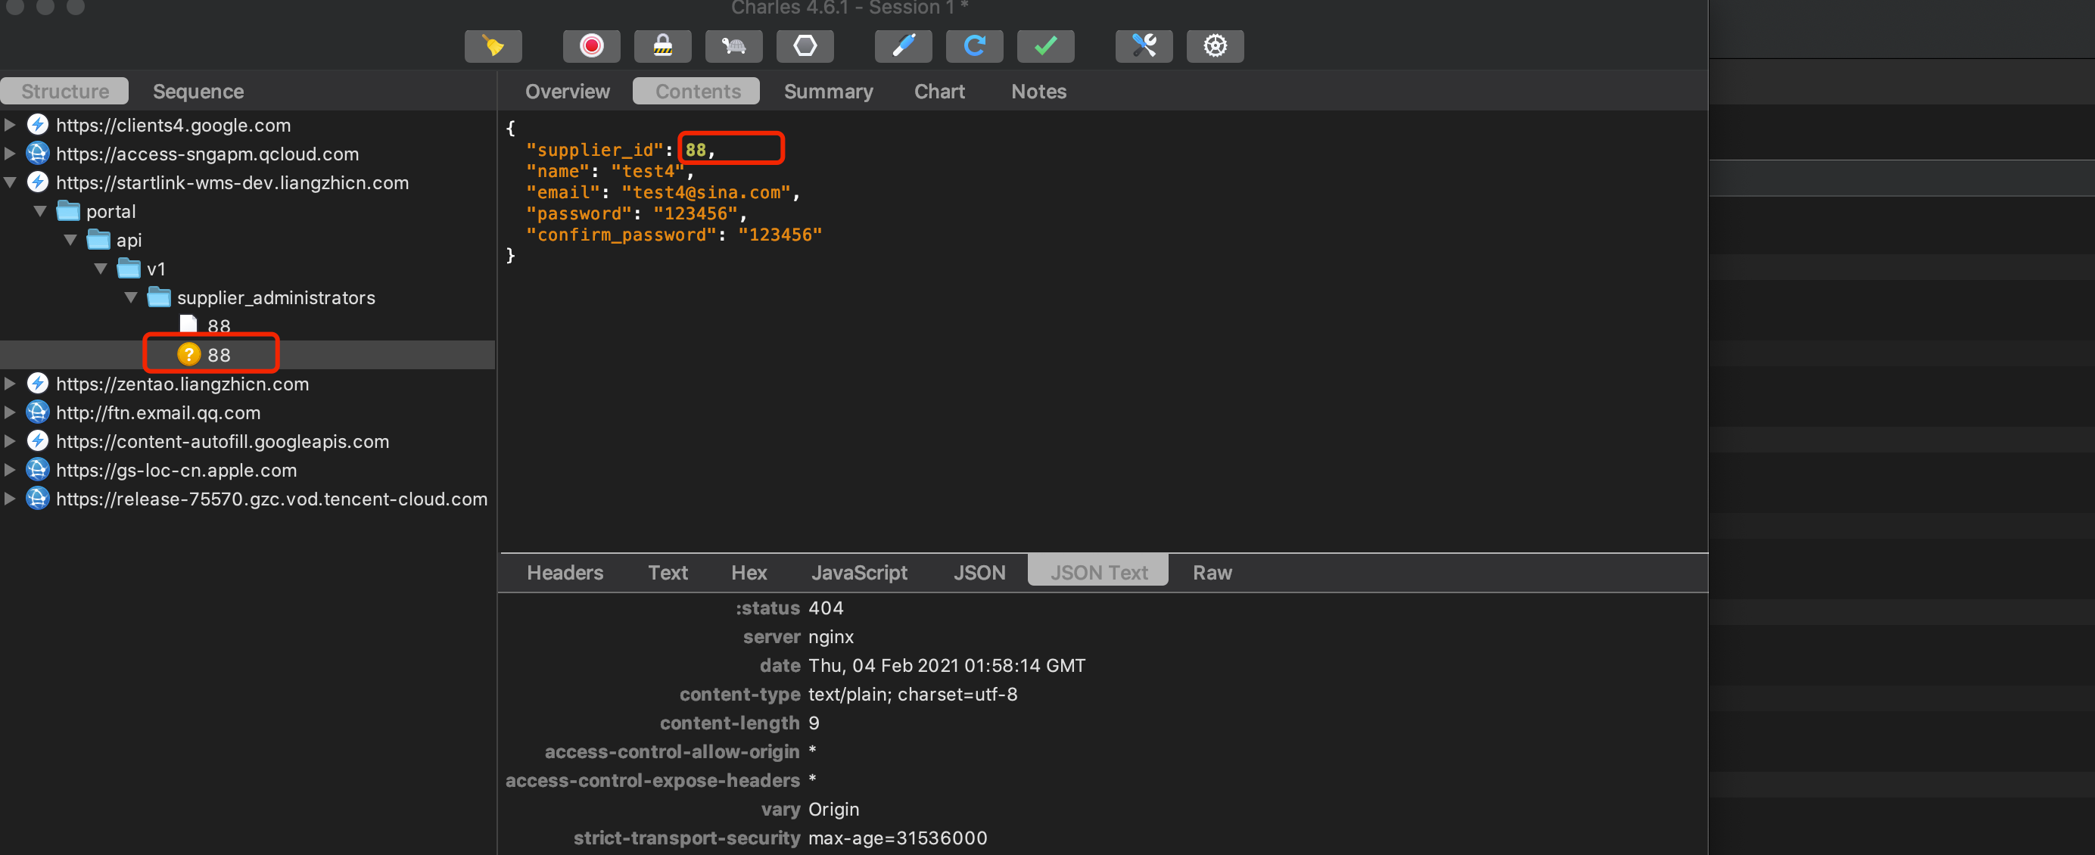Switch to the Sequence view

click(198, 91)
